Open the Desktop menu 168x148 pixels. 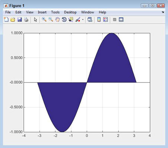70,12
